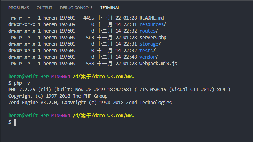Image resolution: width=253 pixels, height=142 pixels.
Task: Click the README.md file name
Action: [151, 18]
